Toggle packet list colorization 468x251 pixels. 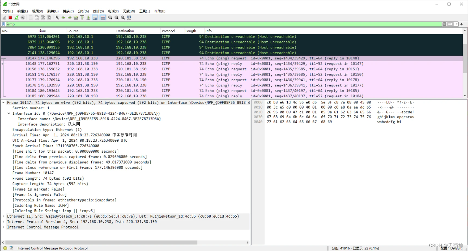pyautogui.click(x=103, y=17)
